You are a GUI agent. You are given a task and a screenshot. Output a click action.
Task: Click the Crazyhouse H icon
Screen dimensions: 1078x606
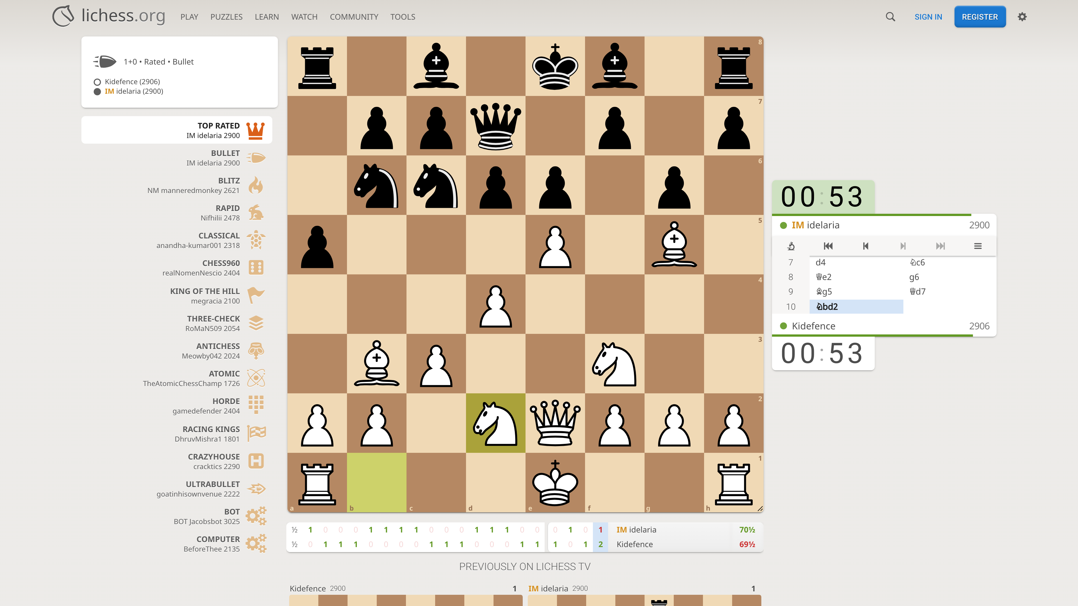point(256,461)
